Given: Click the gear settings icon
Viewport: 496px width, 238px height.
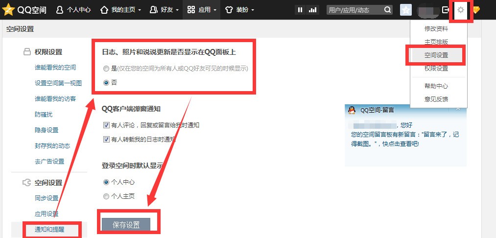Looking at the screenshot, I should pos(461,10).
